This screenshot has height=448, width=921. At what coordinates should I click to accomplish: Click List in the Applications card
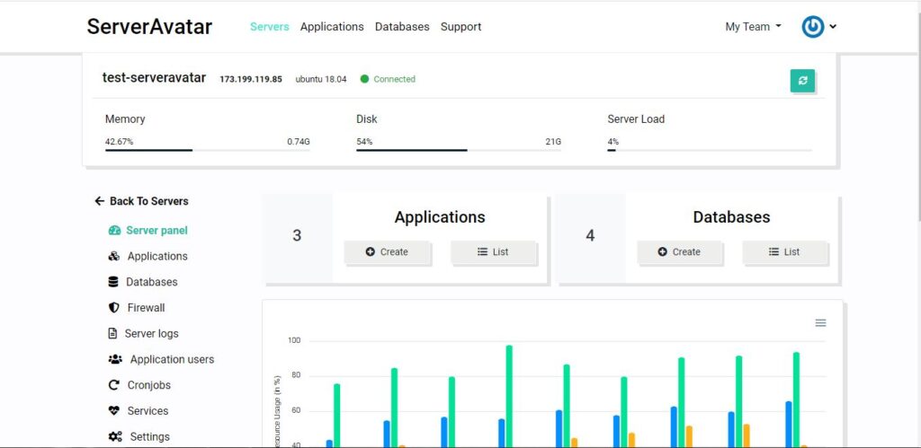coord(494,252)
